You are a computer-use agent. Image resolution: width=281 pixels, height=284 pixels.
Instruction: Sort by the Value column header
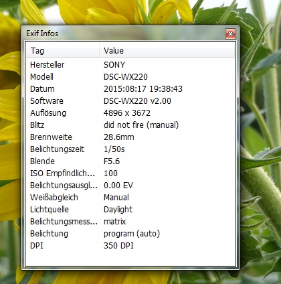click(x=167, y=51)
